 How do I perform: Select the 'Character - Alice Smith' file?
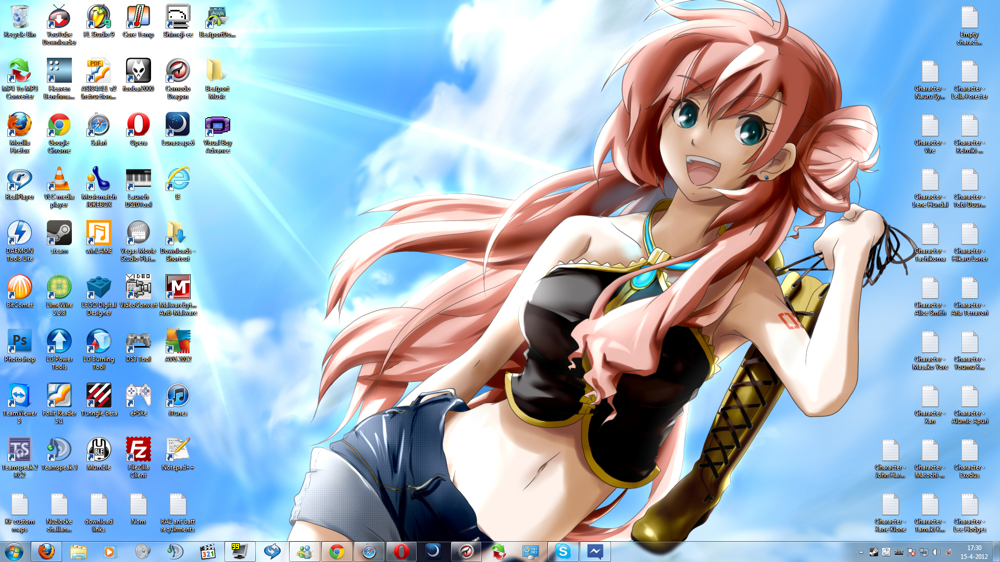click(x=930, y=296)
